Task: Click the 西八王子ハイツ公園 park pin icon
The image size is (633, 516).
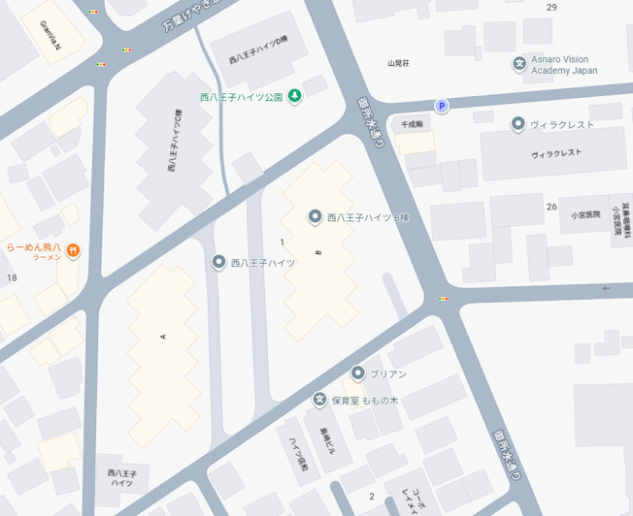Action: (x=295, y=96)
